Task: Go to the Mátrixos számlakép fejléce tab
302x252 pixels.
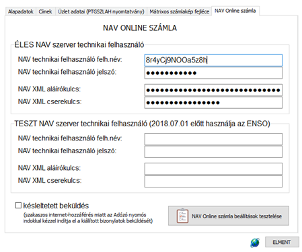Action: (180, 11)
